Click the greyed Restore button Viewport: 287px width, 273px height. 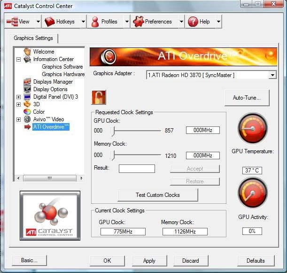click(x=195, y=181)
